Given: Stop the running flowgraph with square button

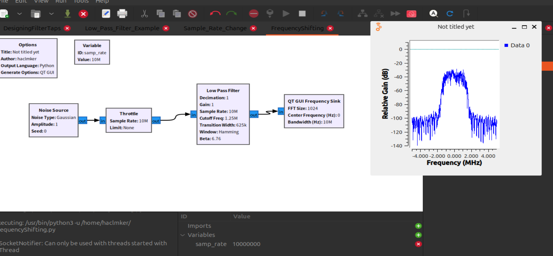Looking at the screenshot, I should point(302,14).
